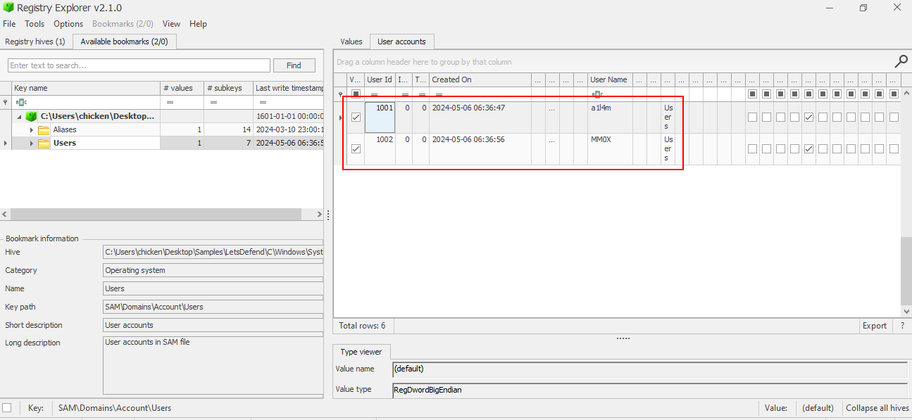Toggle the checkbox in the a1l4m row
The image size is (912, 420).
356,117
